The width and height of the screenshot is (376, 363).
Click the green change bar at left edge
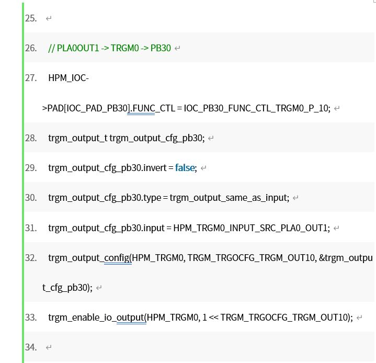tap(23, 183)
